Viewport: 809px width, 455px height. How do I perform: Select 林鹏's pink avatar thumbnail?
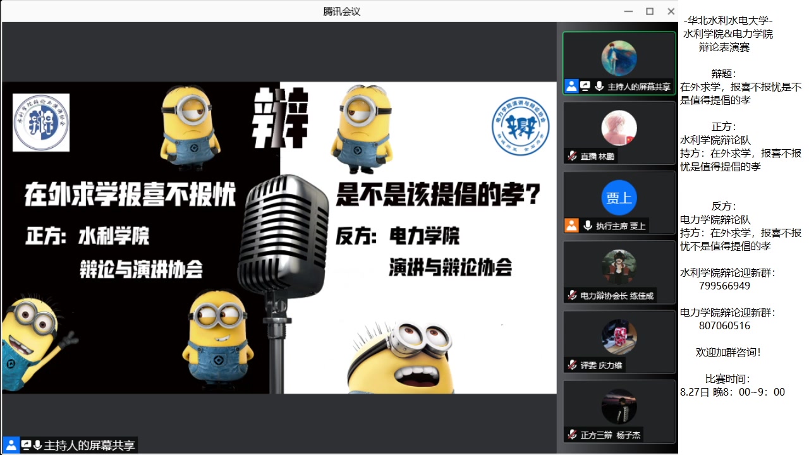tap(619, 128)
